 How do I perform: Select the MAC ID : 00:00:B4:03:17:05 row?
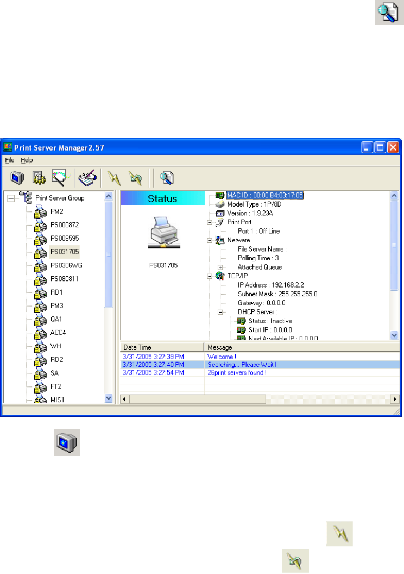[x=265, y=196]
